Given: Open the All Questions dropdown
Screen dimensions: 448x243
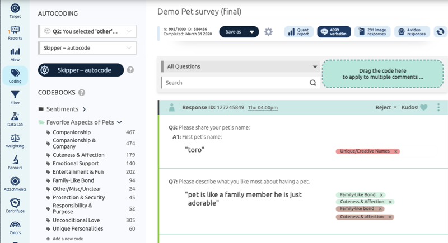Looking at the screenshot, I should click(240, 66).
